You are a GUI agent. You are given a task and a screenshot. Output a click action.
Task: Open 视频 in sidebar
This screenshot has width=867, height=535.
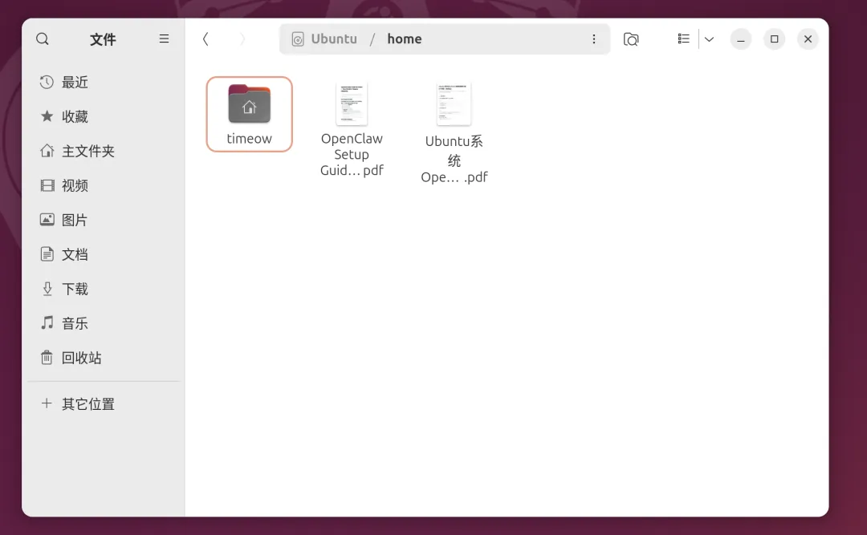click(75, 186)
